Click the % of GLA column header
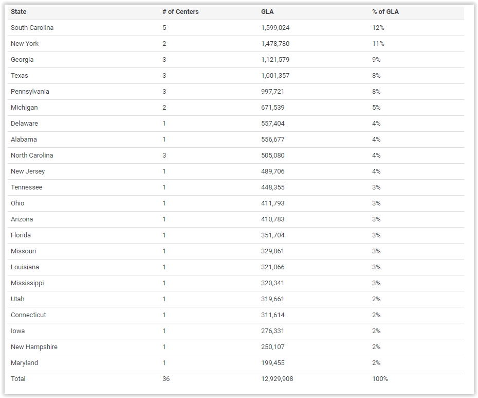The height and width of the screenshot is (398, 478). (x=385, y=12)
